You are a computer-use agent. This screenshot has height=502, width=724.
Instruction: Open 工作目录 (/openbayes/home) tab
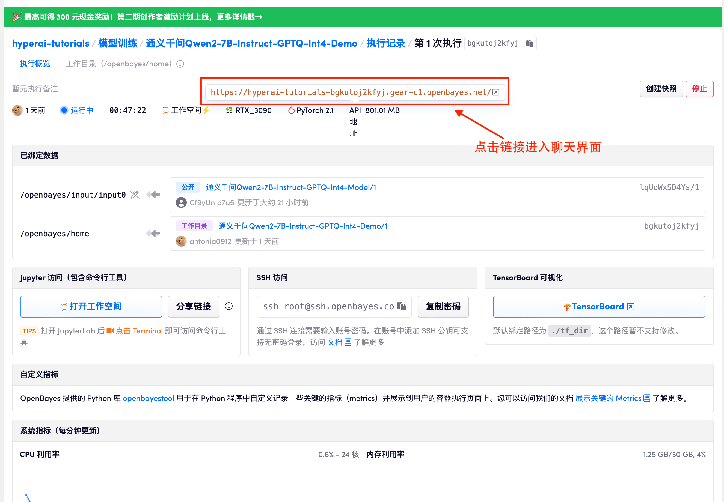[x=118, y=64]
